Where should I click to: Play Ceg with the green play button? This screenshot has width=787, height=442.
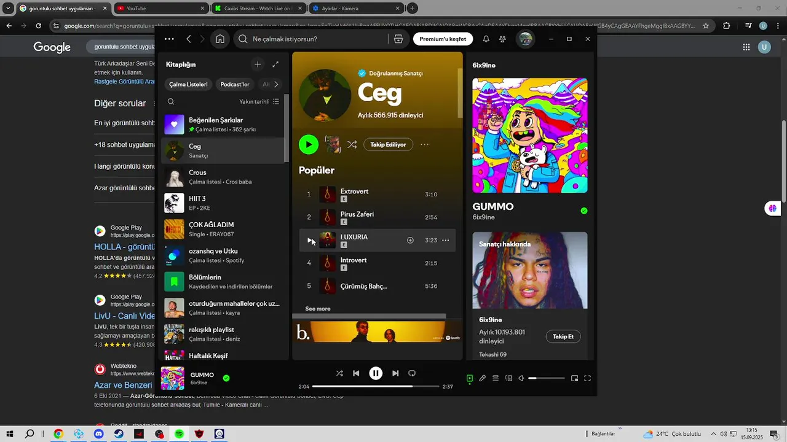click(x=309, y=144)
